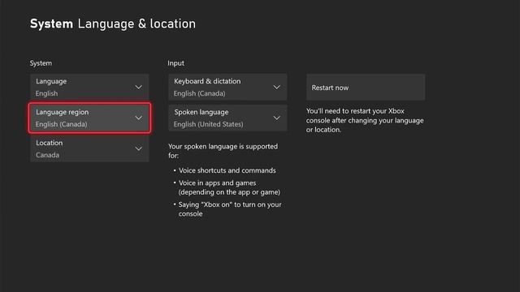This screenshot has height=292, width=520.
Task: Click the Voice shortcuts and commands bullet
Action: point(227,170)
